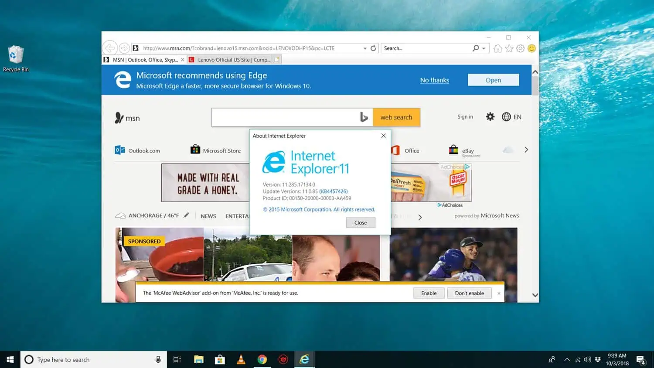The height and width of the screenshot is (368, 654).
Task: Open the baseball player news thumbnail
Action: (x=453, y=254)
